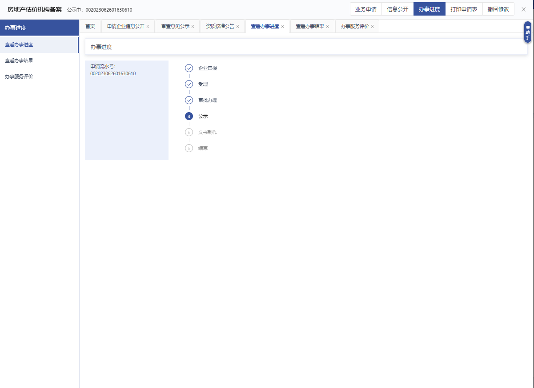Click the 打印申请表 button

(x=464, y=9)
